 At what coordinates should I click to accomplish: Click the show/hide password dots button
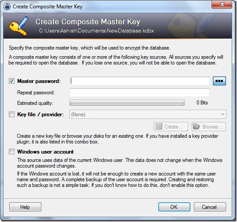(x=219, y=81)
